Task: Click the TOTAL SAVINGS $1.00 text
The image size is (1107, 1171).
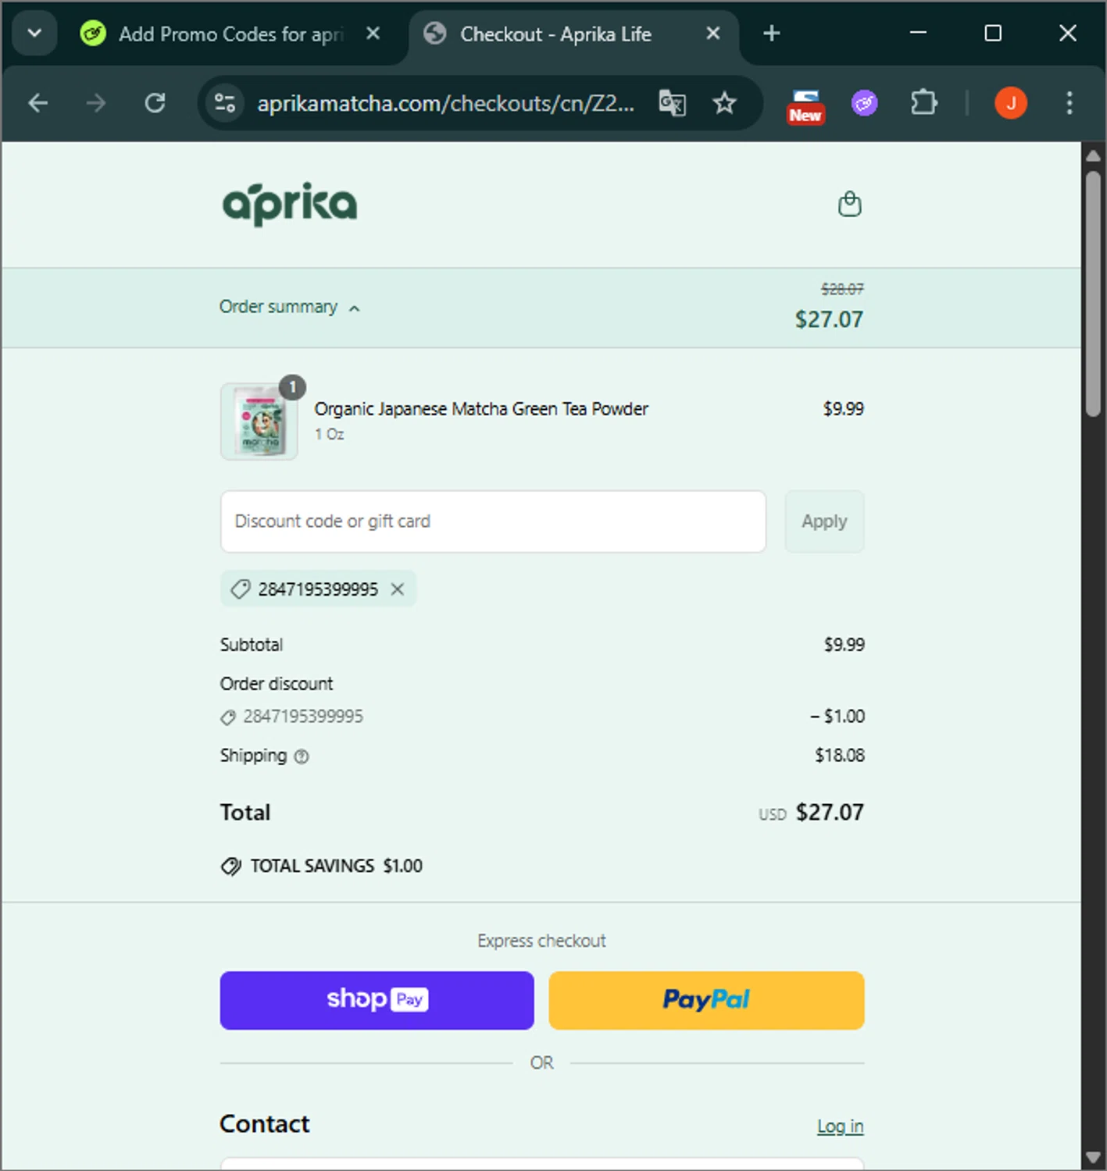Action: pyautogui.click(x=336, y=866)
